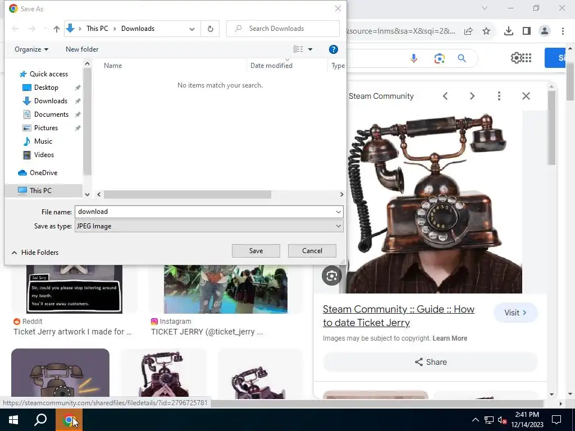The image size is (575, 431).
Task: Go up one folder level arrow
Action: tap(57, 29)
